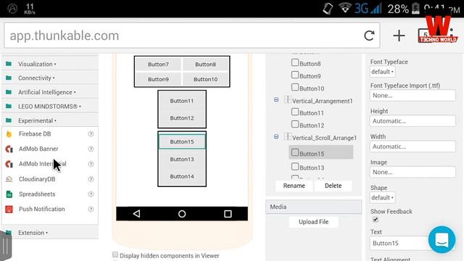Click Button15 in the viewer

point(182,142)
